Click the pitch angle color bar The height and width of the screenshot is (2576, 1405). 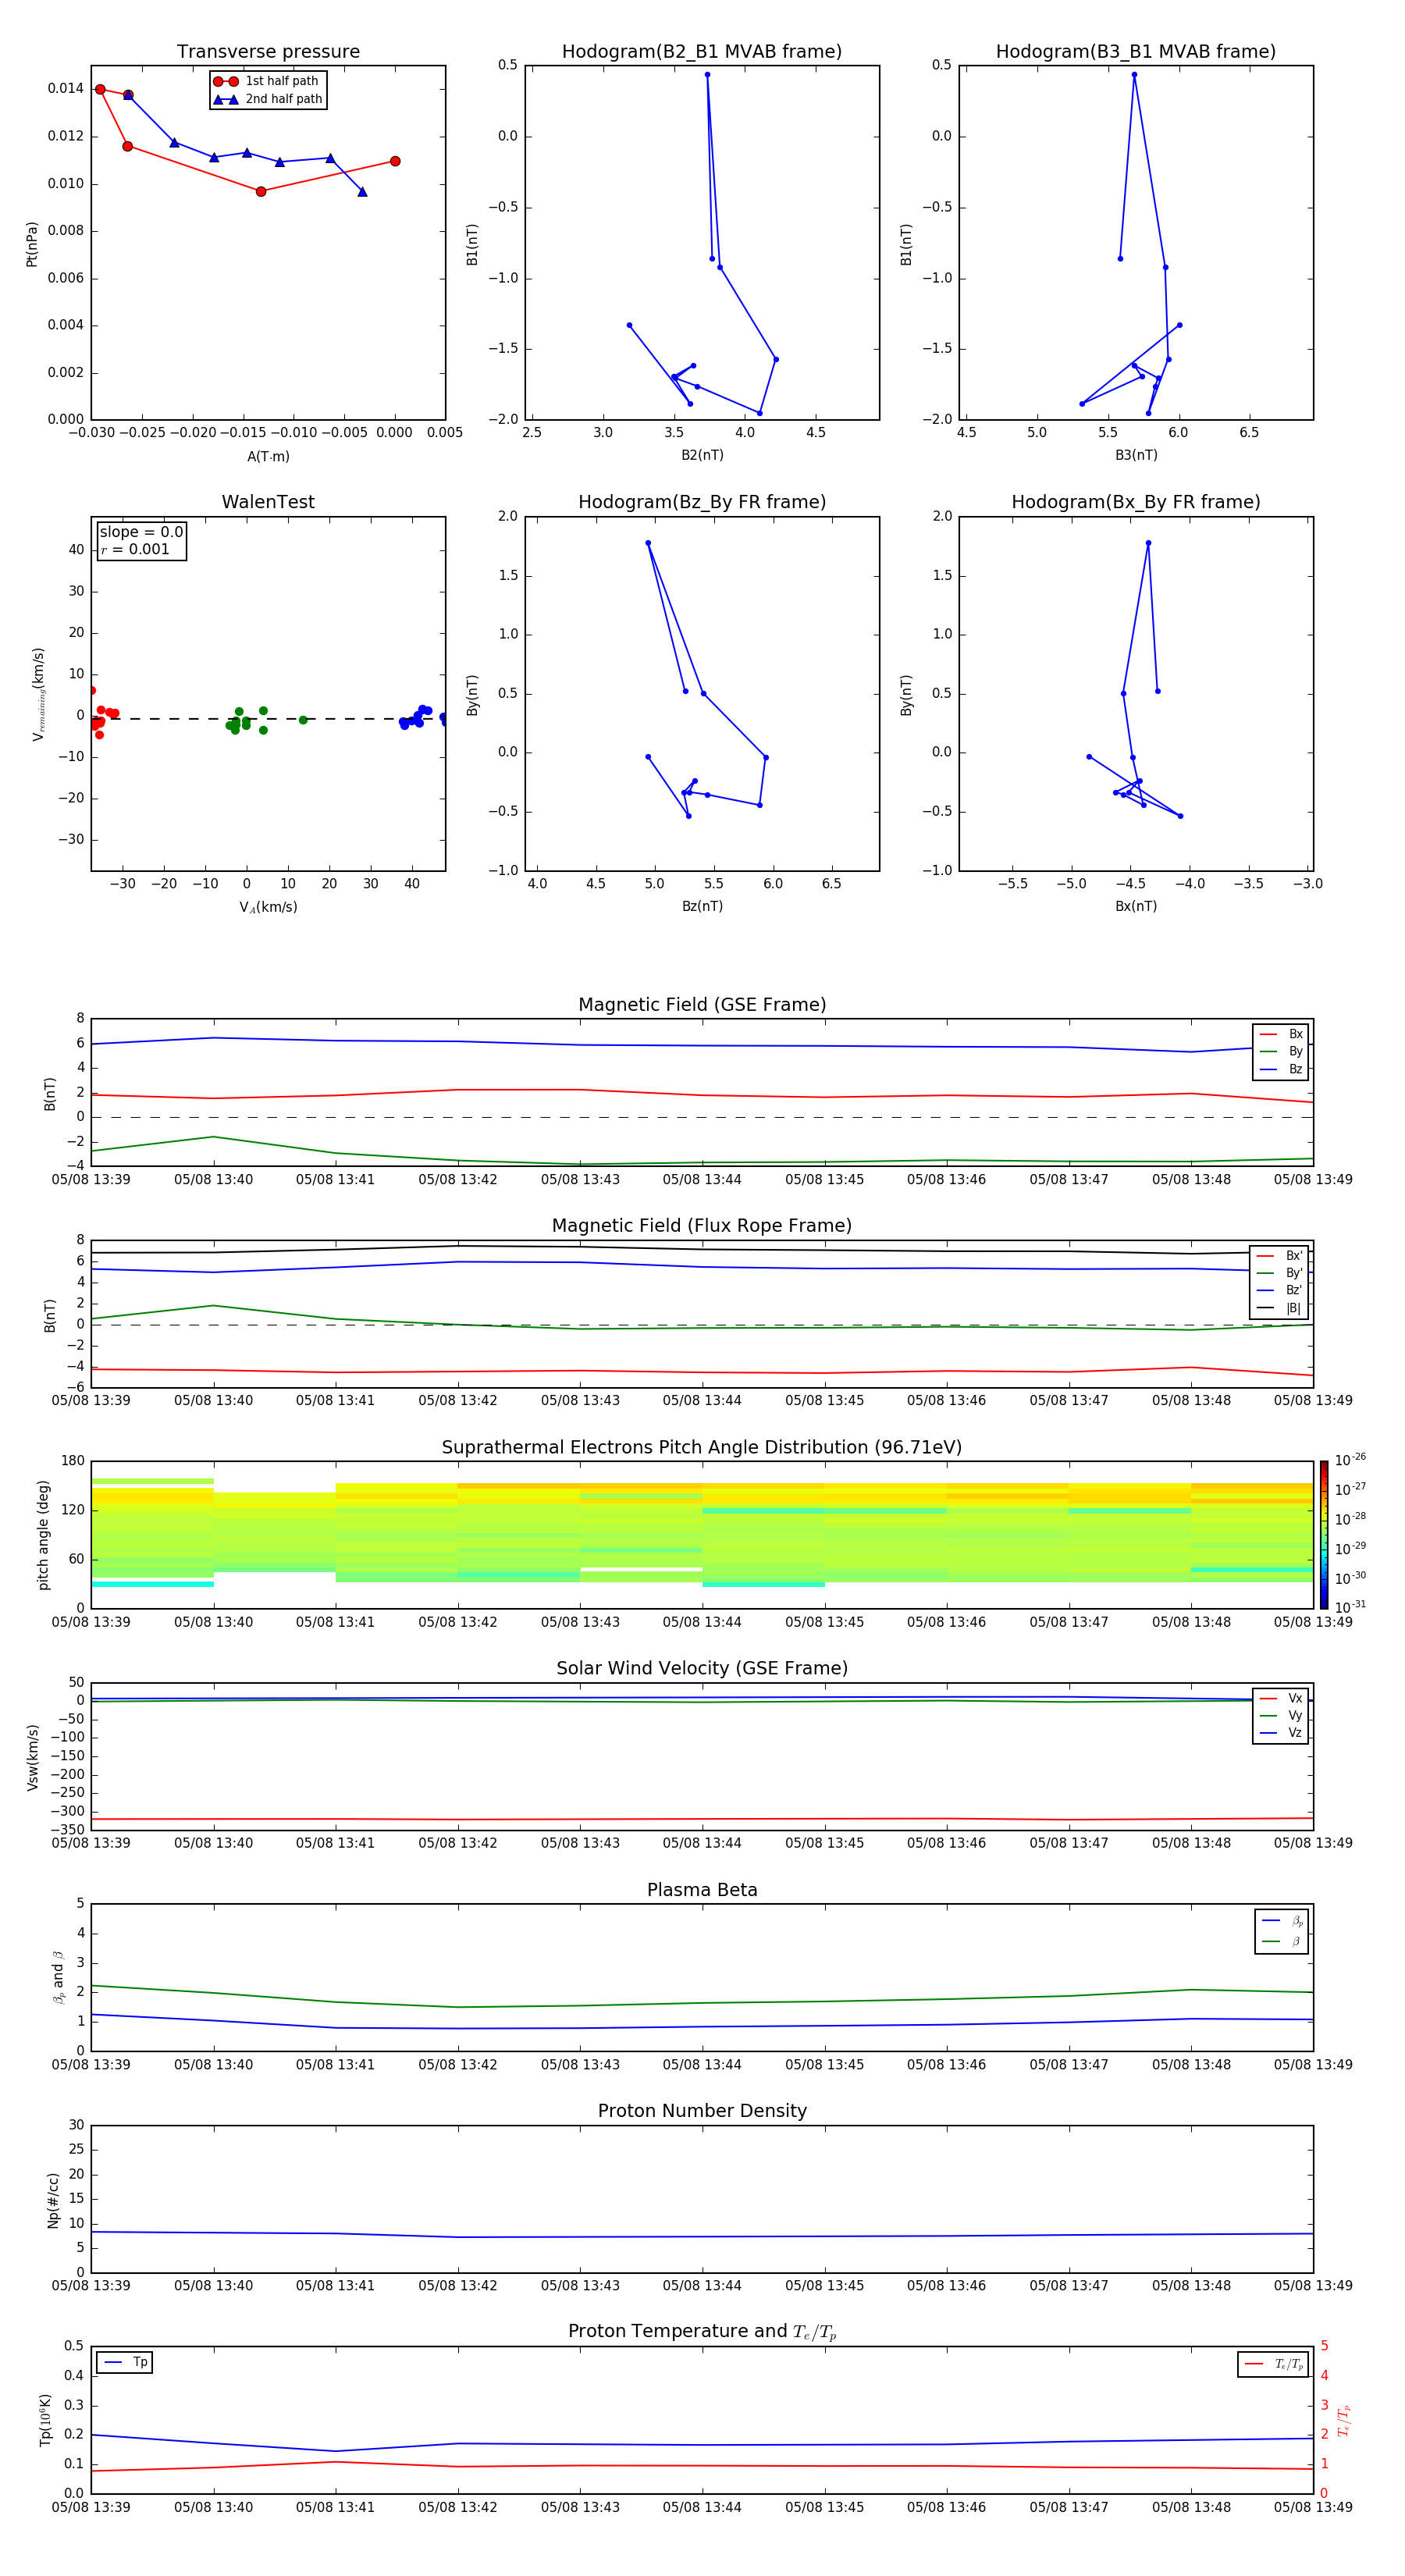point(1324,1535)
